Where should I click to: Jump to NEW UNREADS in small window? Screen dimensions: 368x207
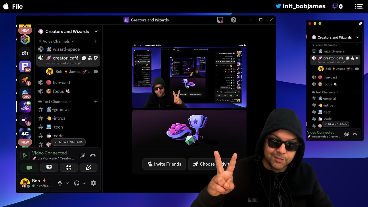click(x=336, y=124)
